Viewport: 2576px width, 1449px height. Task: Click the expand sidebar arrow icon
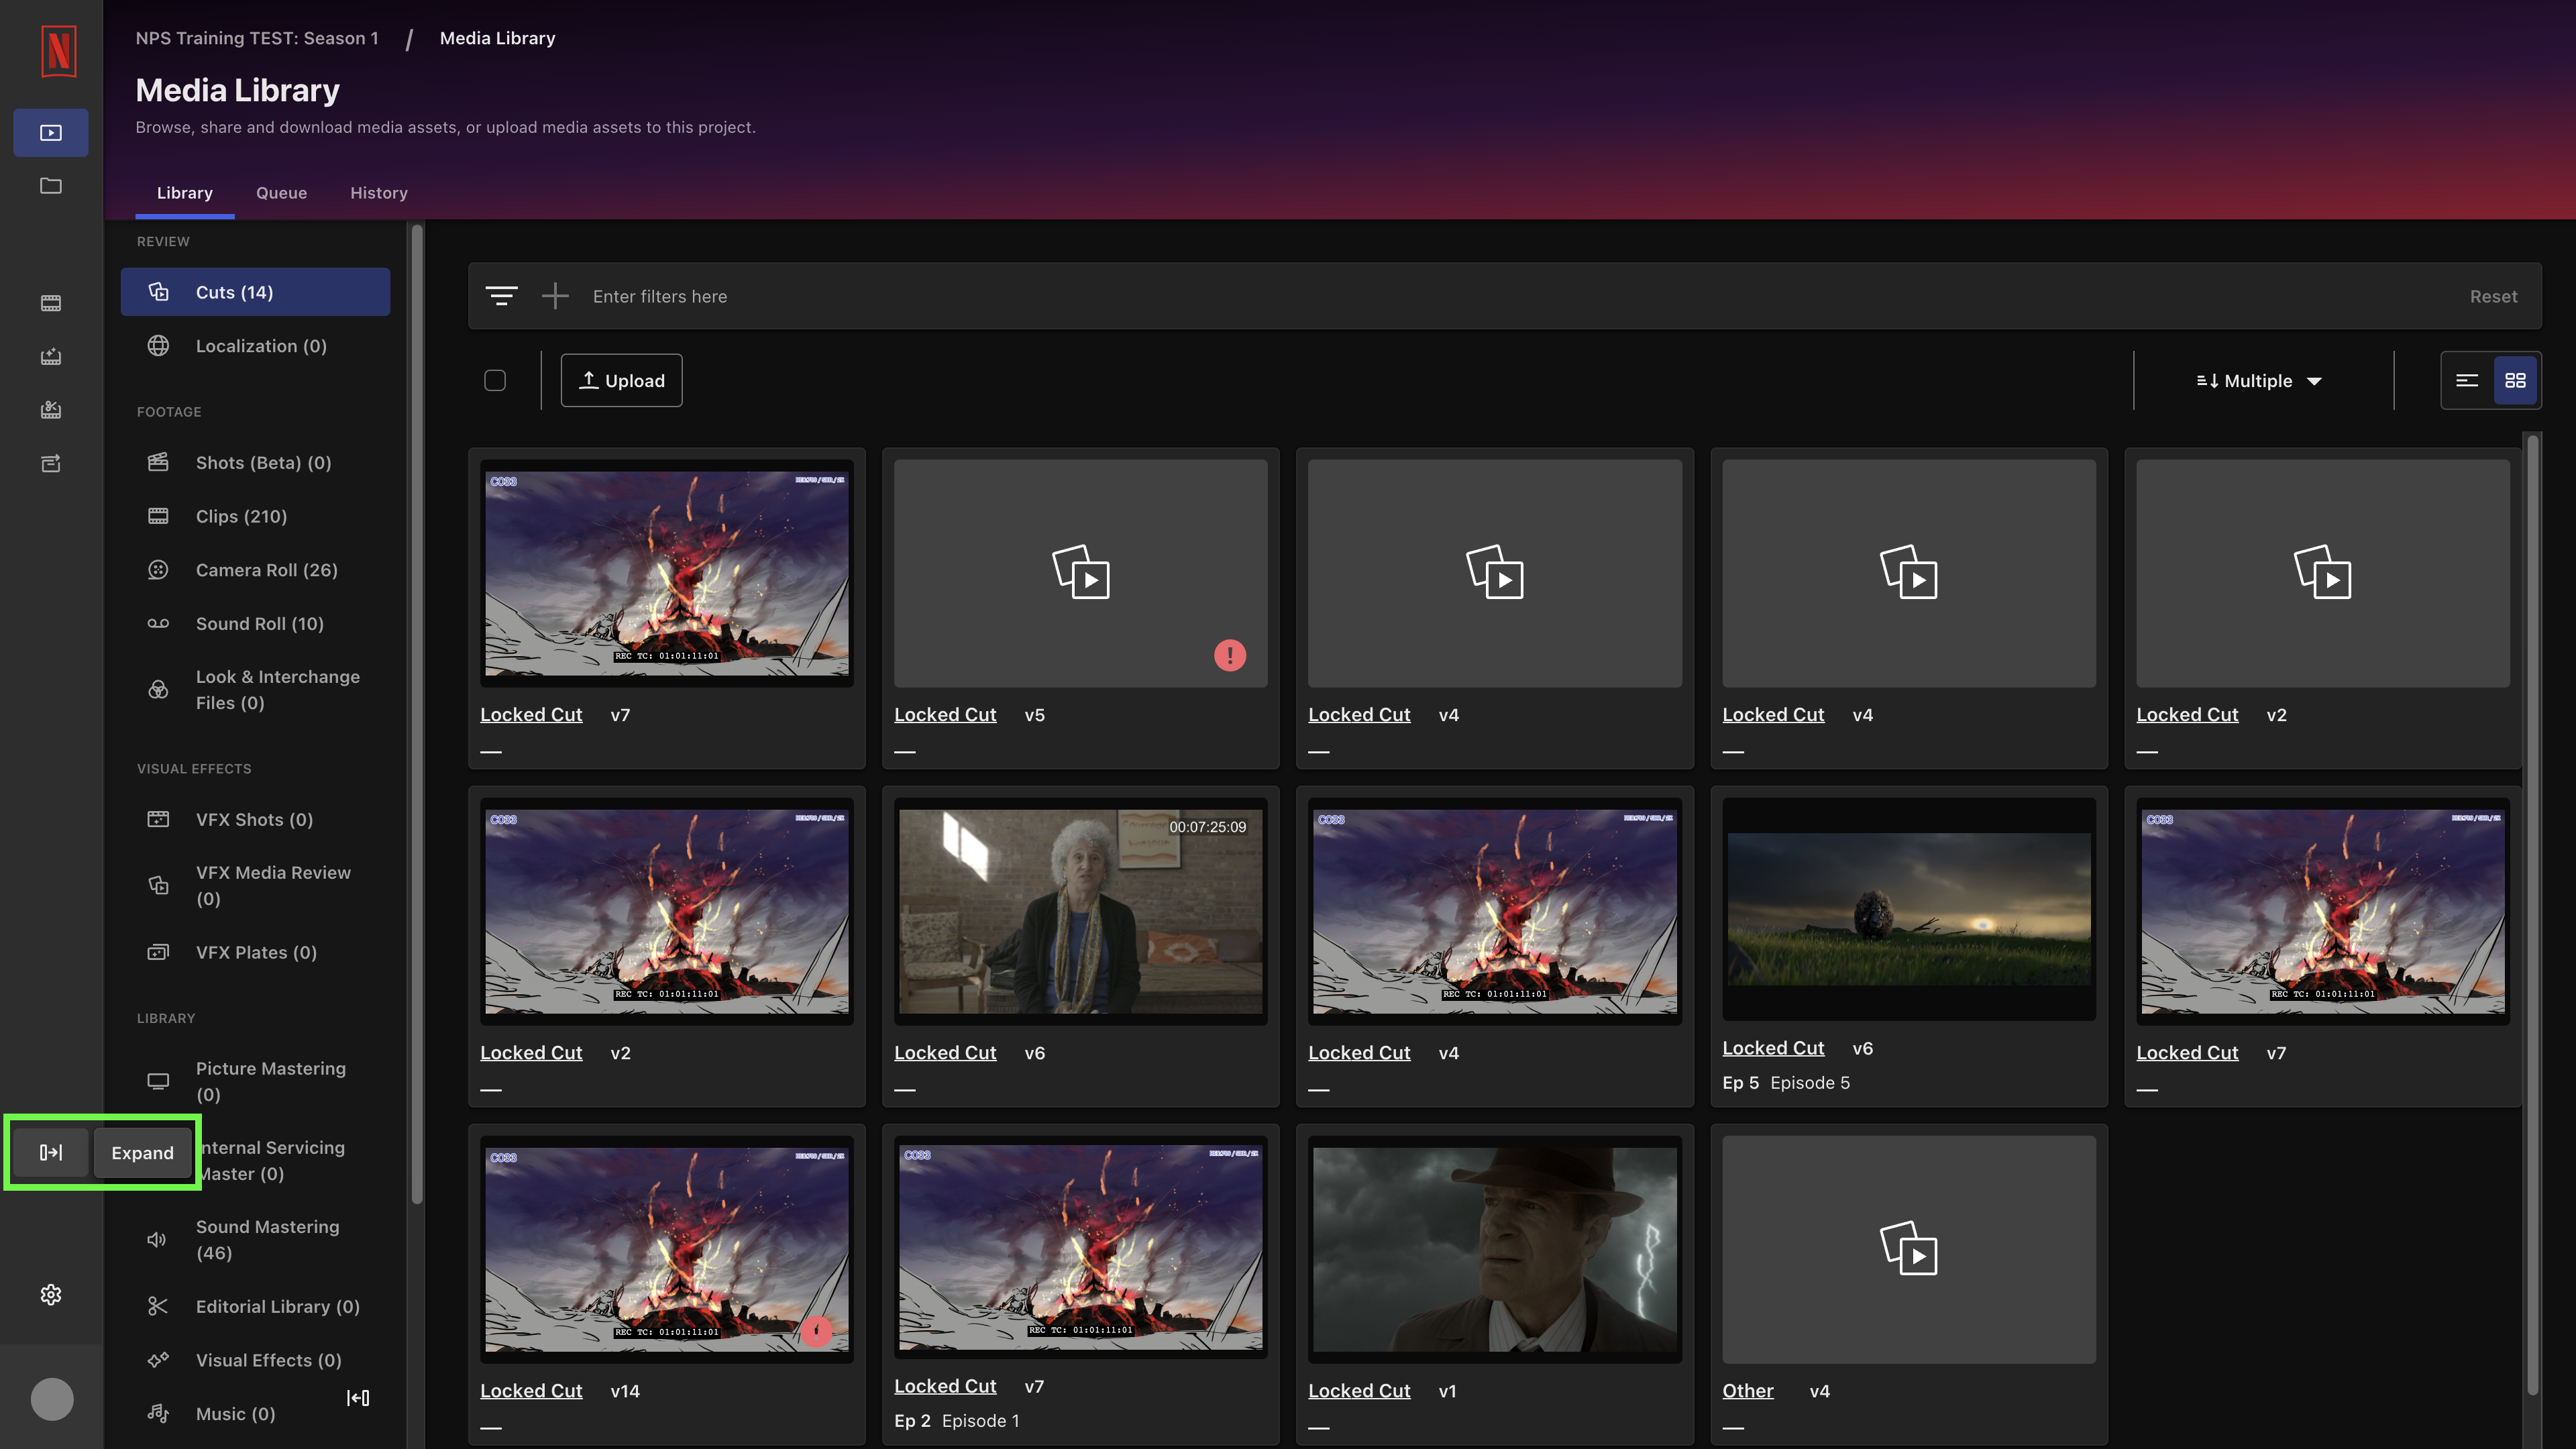51,1153
